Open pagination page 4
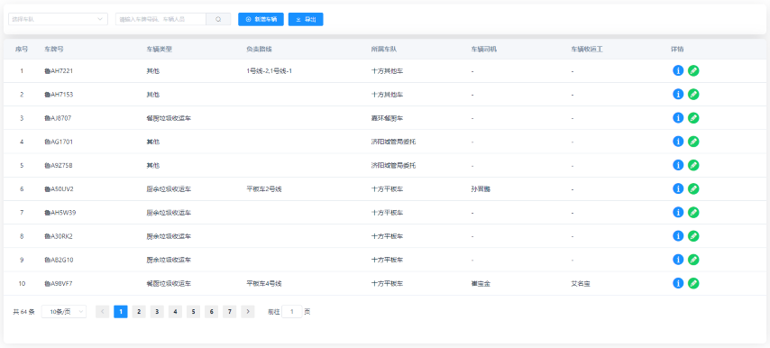Image resolution: width=770 pixels, height=348 pixels. click(175, 311)
